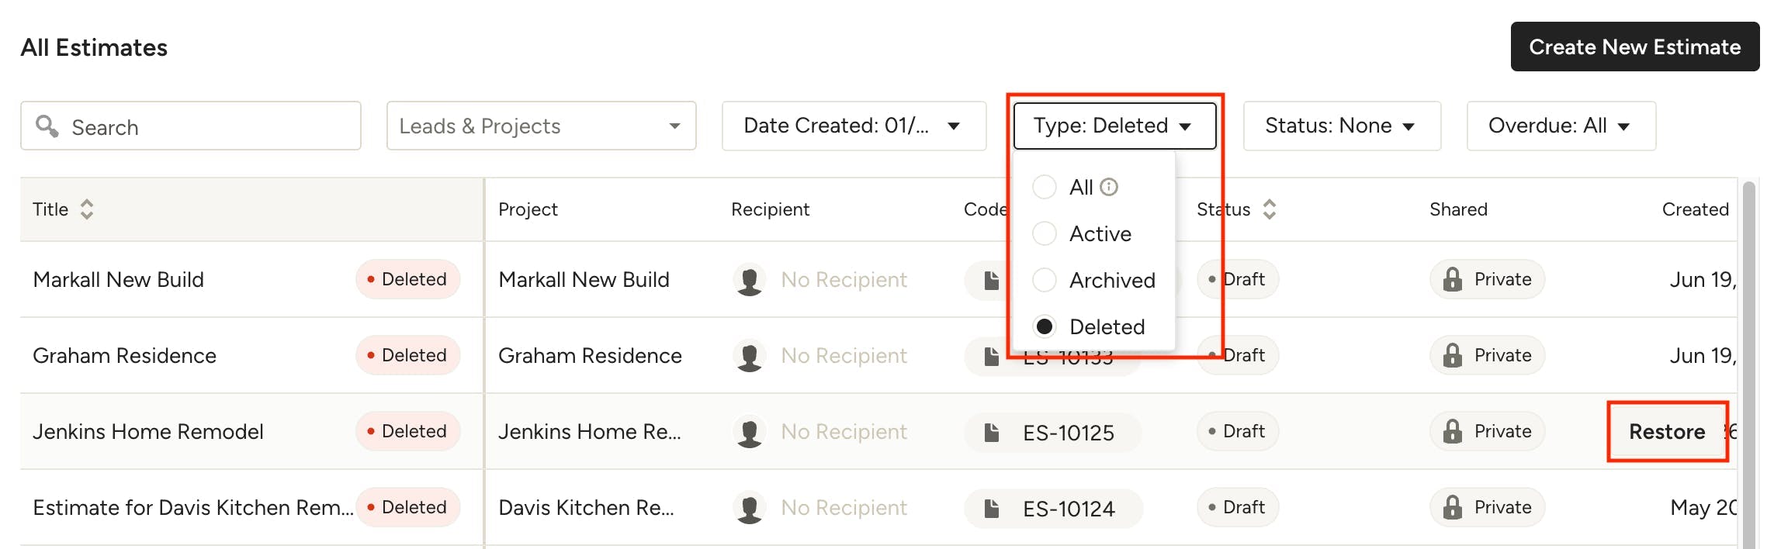Select the Deleted type radio option
Viewport: 1774px width, 549px height.
pos(1045,326)
